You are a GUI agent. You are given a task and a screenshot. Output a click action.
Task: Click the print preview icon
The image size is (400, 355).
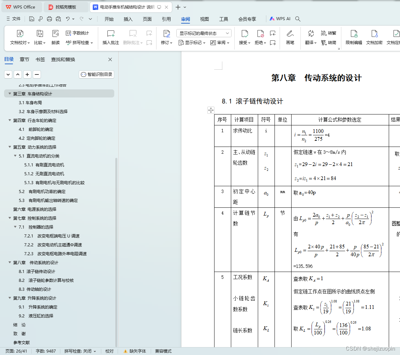(x=58, y=19)
